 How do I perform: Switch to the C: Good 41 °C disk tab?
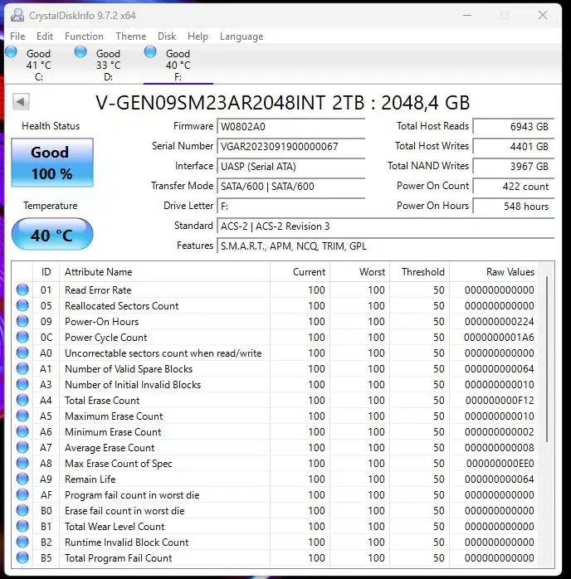[39, 64]
